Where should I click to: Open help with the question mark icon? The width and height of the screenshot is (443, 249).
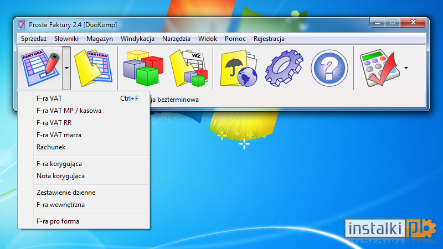(329, 68)
